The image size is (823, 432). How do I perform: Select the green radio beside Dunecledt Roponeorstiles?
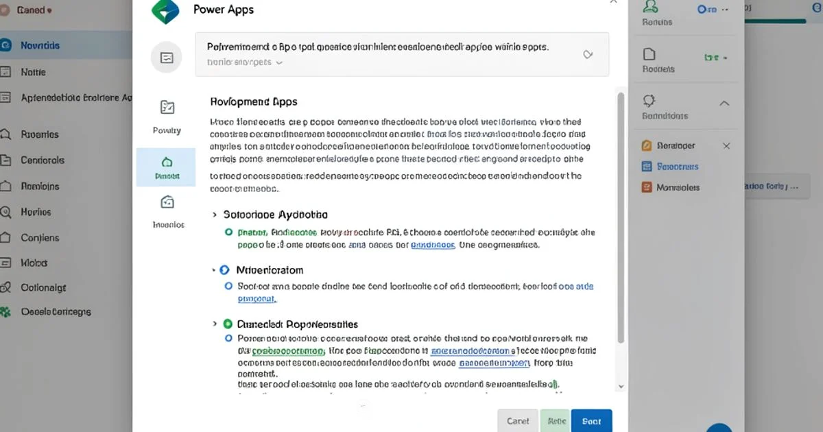point(228,324)
